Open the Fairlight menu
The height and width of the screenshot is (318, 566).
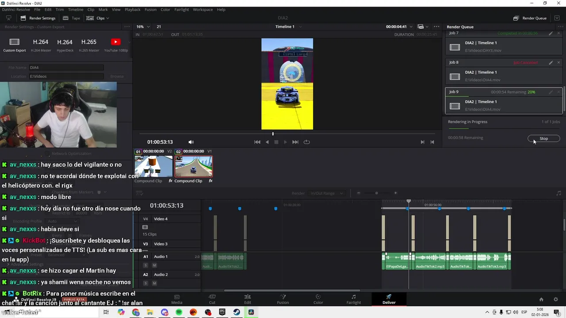coord(182,9)
